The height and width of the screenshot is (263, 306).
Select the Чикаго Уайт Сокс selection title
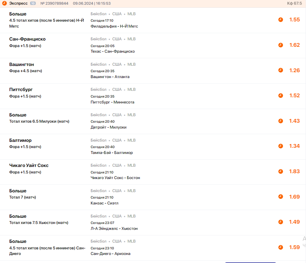tap(29, 165)
